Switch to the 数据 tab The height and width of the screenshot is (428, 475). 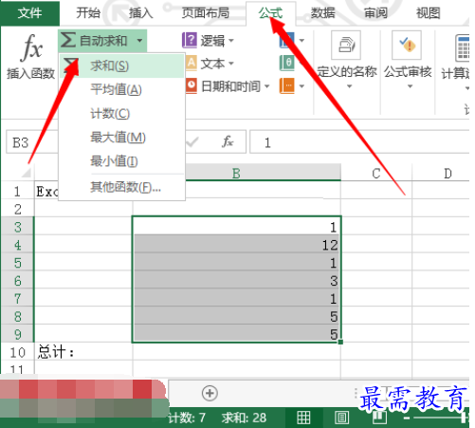click(322, 13)
